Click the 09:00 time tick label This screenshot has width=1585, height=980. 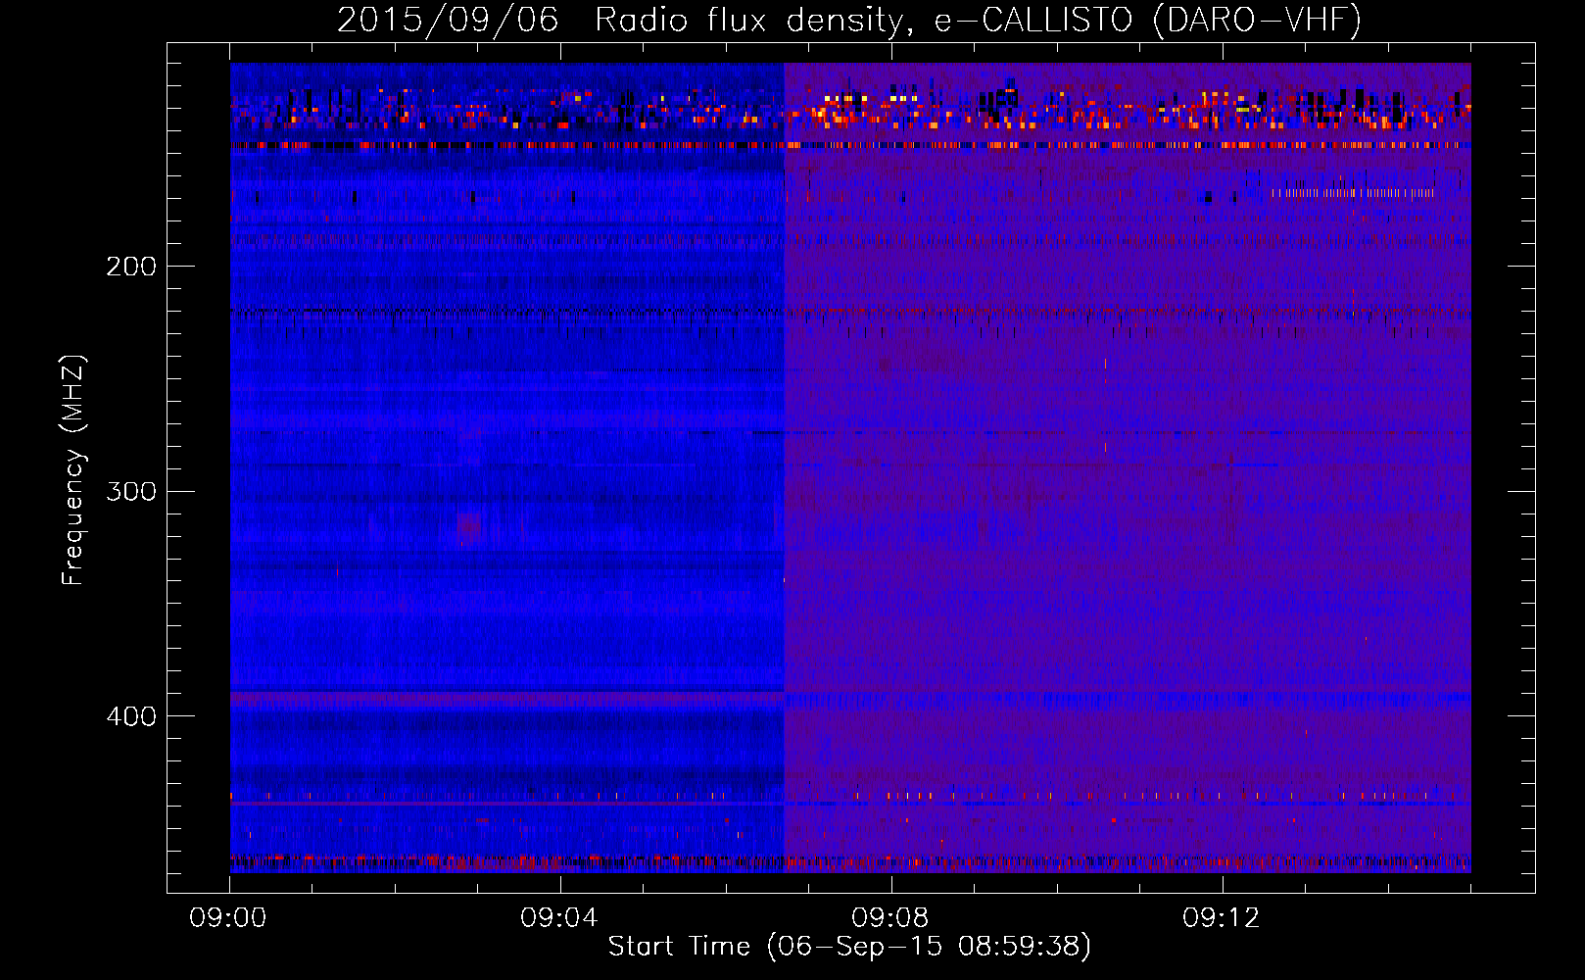229,918
